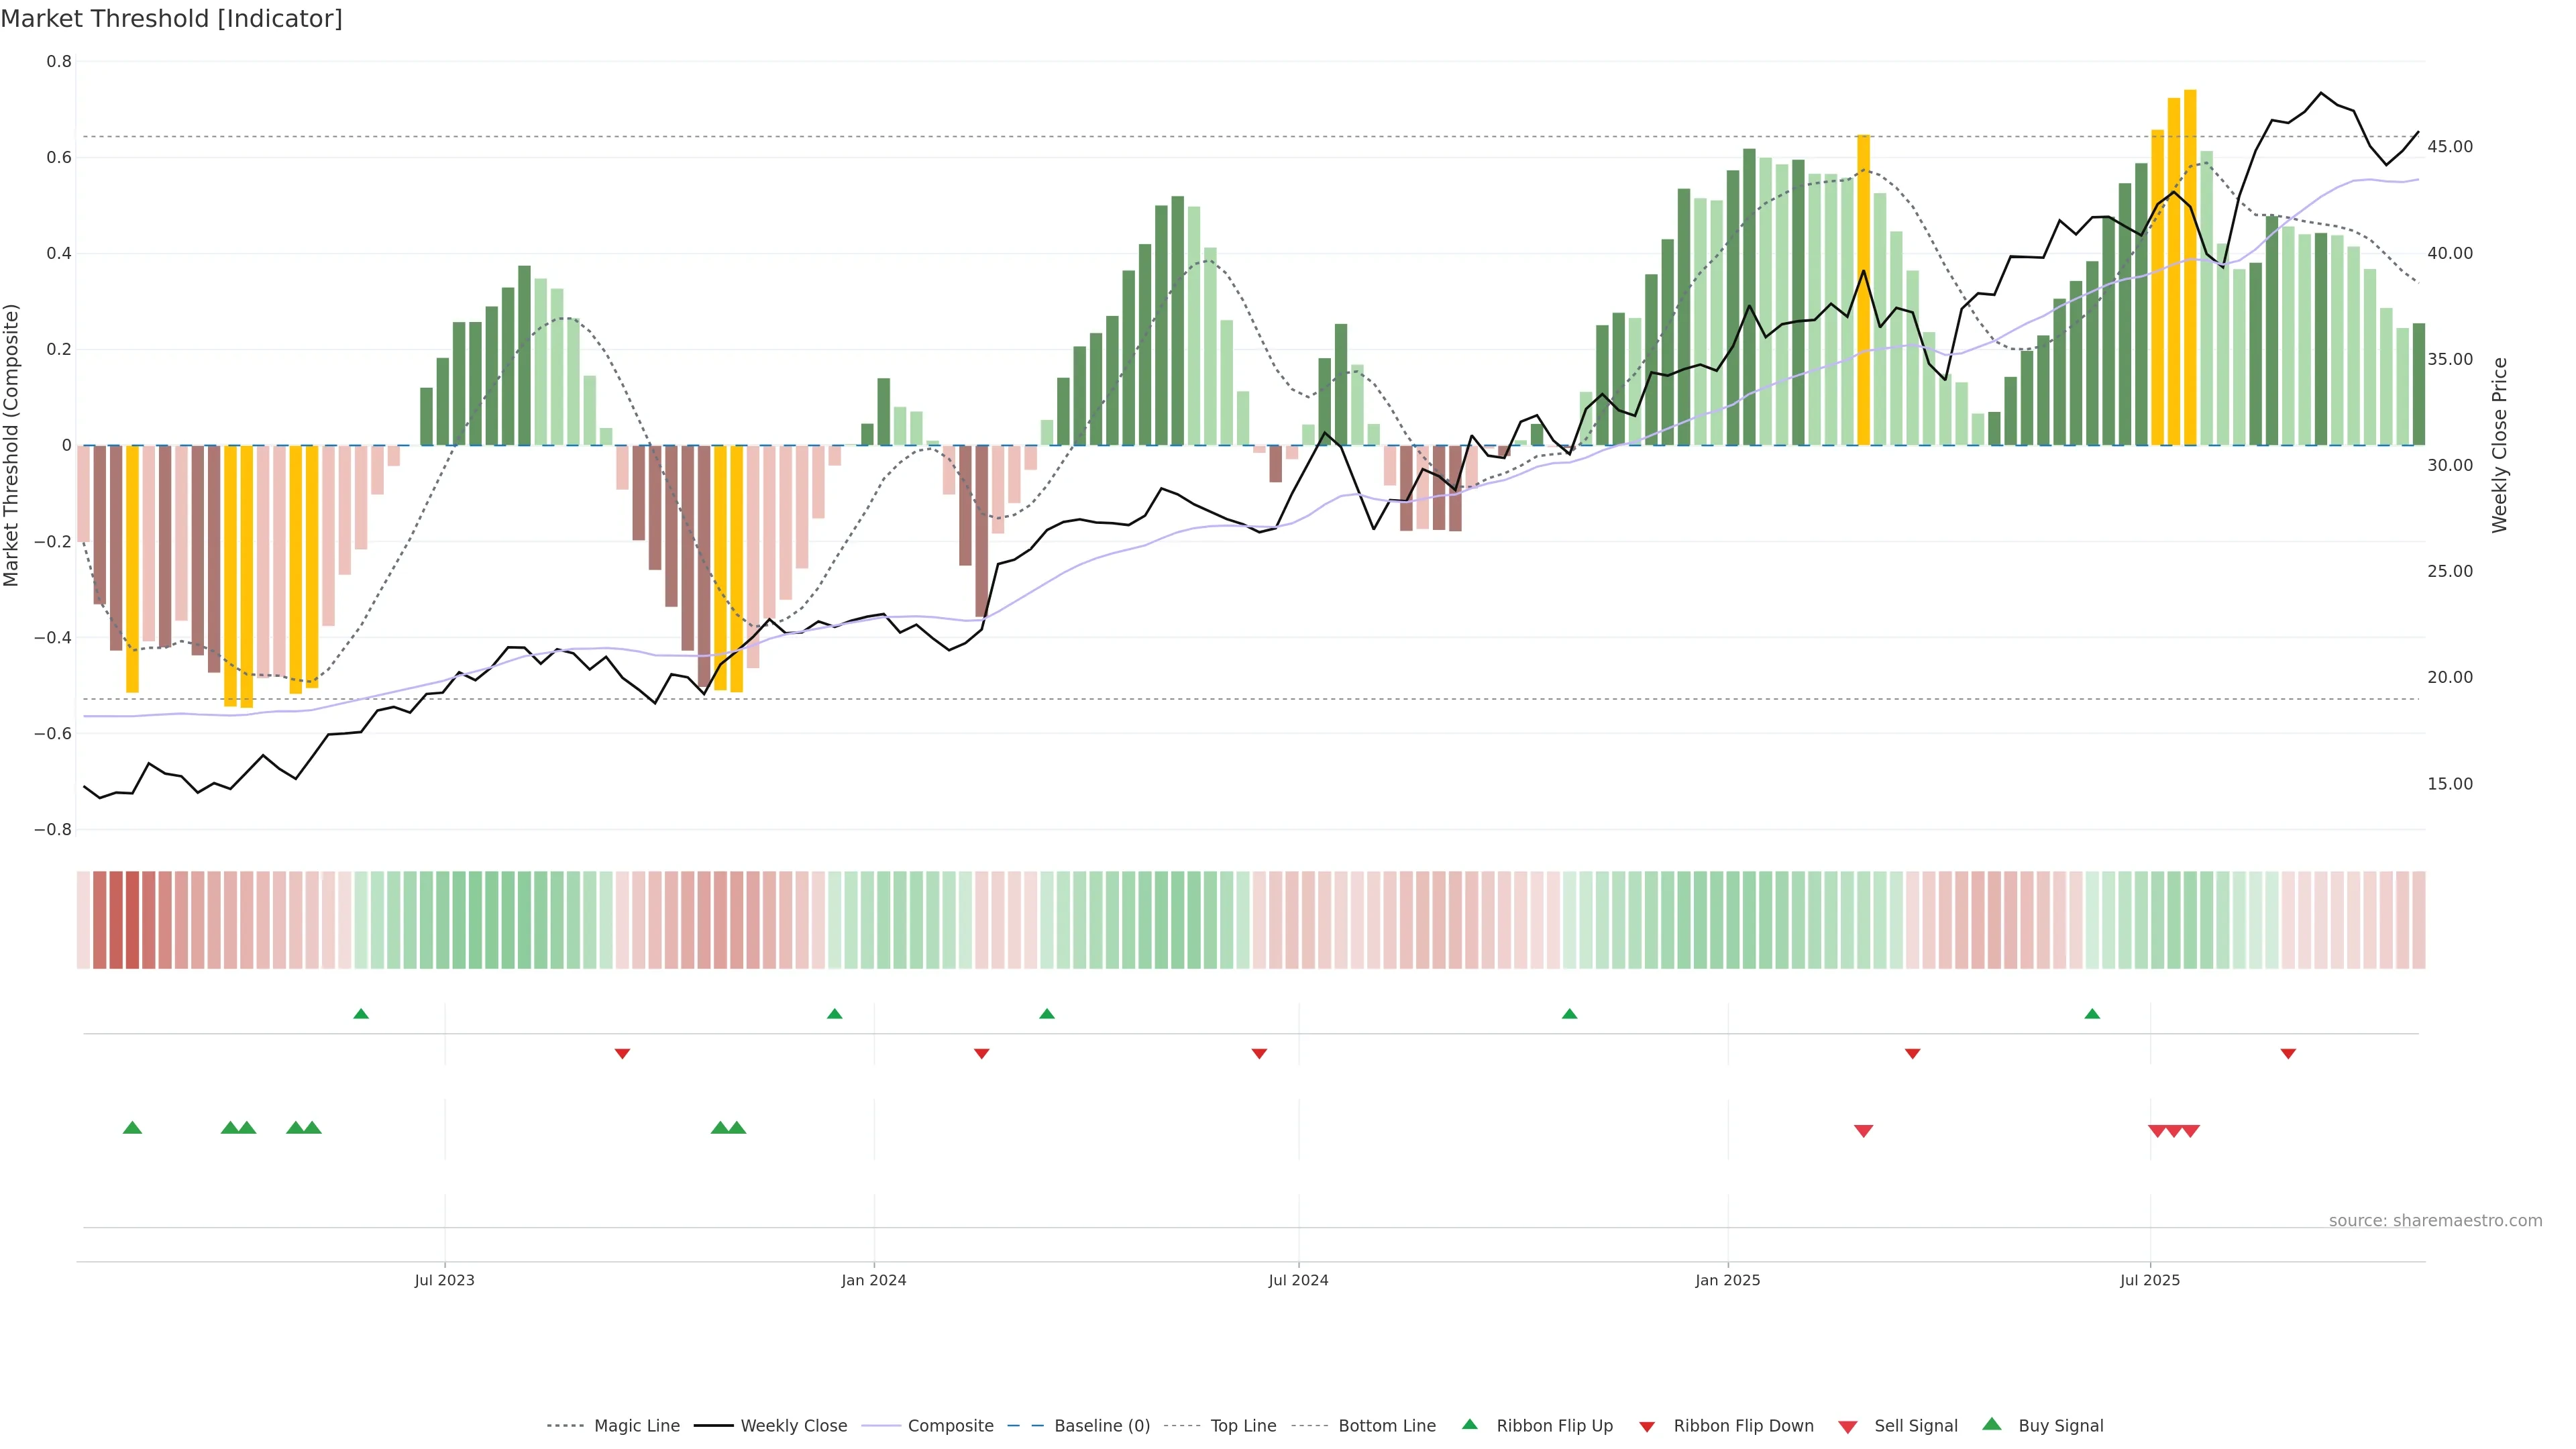Click the Jul 2025 x-axis label
Image resolution: width=2576 pixels, height=1449 pixels.
(2149, 1280)
